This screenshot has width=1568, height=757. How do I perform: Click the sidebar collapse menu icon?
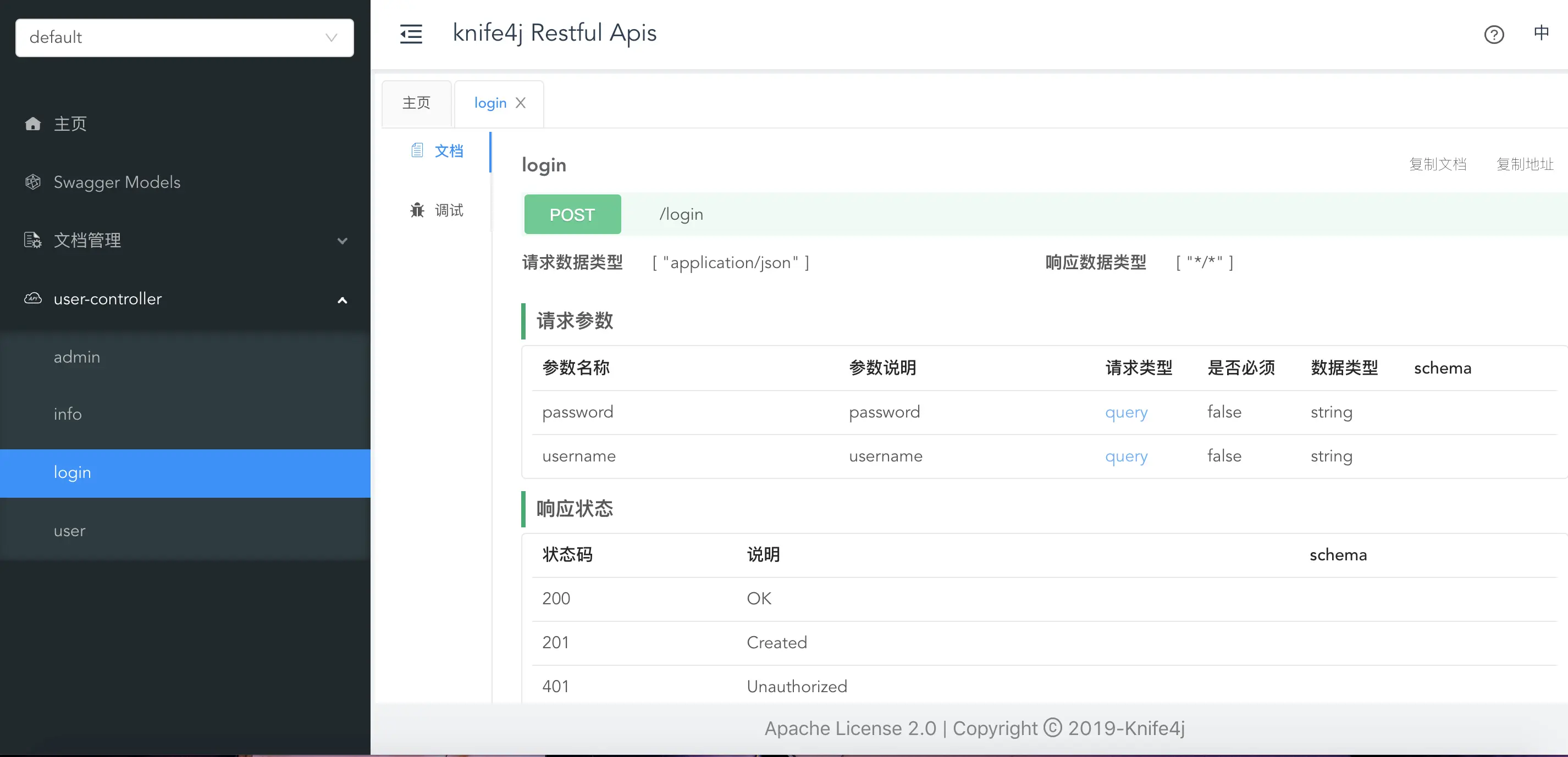411,34
